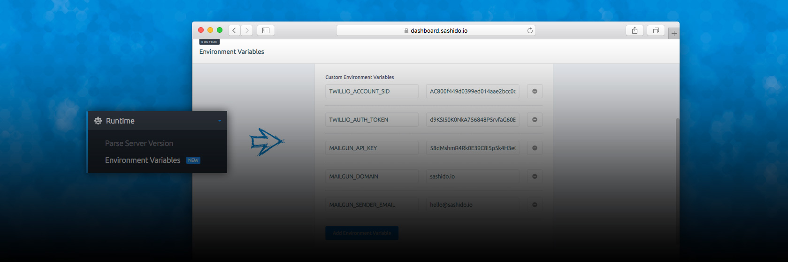Open a new tab with plus button
The height and width of the screenshot is (262, 788).
click(x=674, y=33)
